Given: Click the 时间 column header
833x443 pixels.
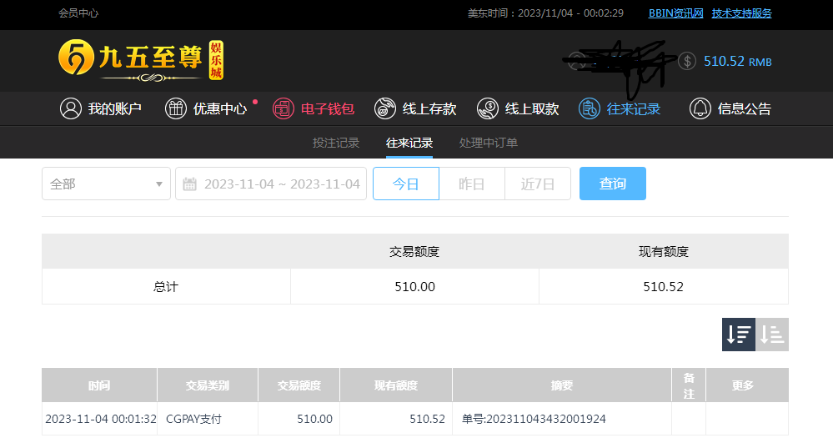Looking at the screenshot, I should click(x=99, y=385).
